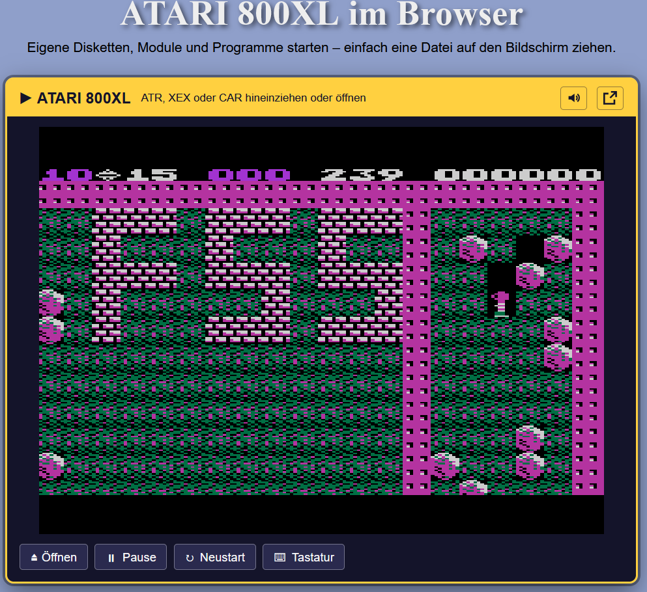
Task: Open the emulator in a new window
Action: (610, 98)
